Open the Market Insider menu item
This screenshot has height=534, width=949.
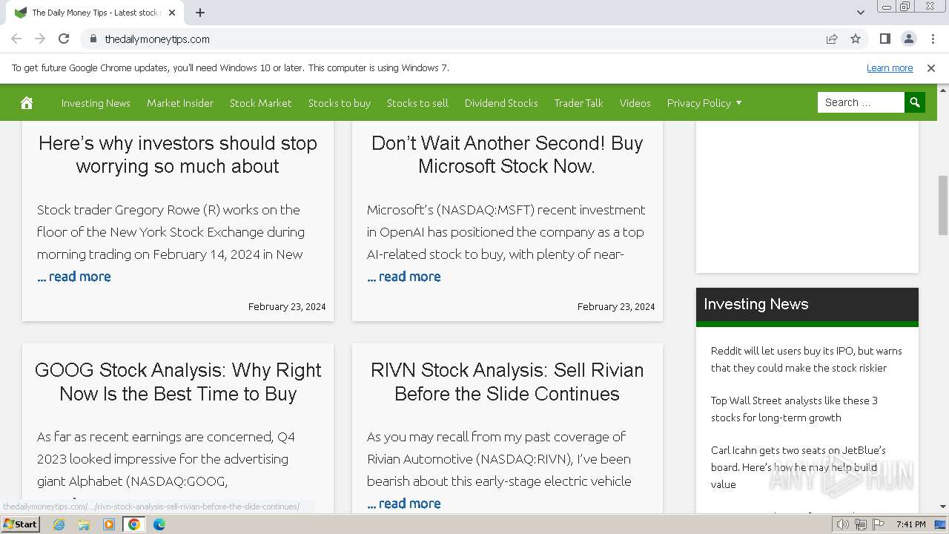point(180,103)
